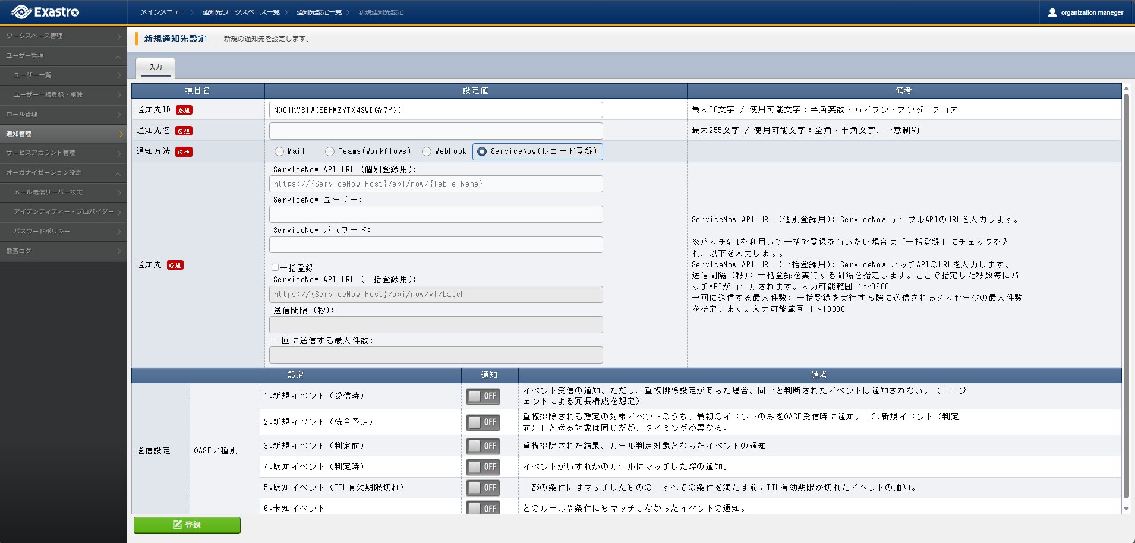Screen dimensions: 1135x543
Task: Select Teams(Workflows) radio option
Action: tap(330, 151)
